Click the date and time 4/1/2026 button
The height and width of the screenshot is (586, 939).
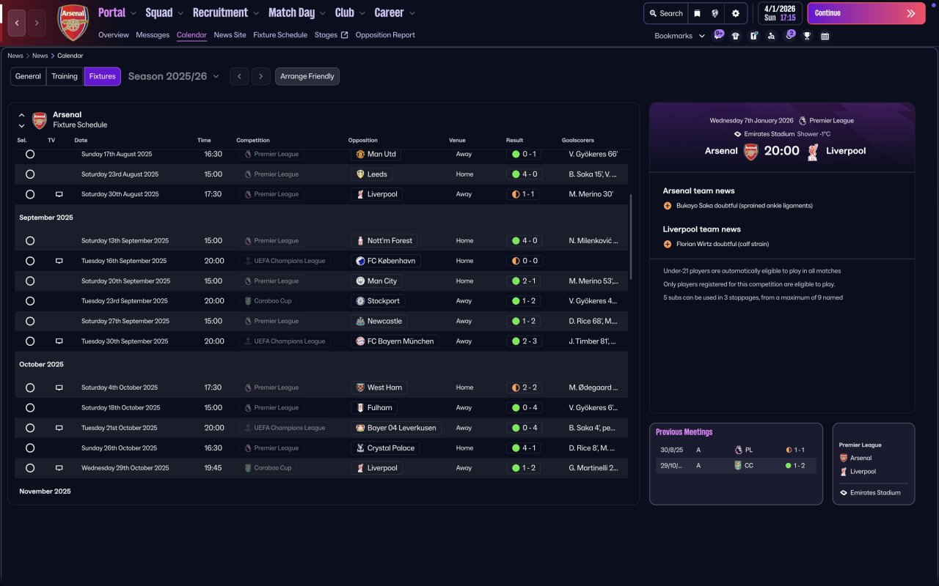pyautogui.click(x=780, y=13)
